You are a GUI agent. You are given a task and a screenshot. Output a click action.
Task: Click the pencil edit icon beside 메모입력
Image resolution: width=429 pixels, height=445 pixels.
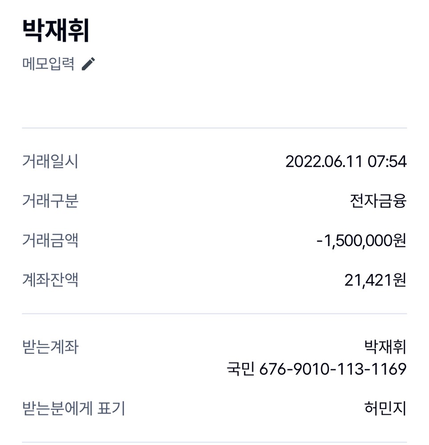pos(89,64)
